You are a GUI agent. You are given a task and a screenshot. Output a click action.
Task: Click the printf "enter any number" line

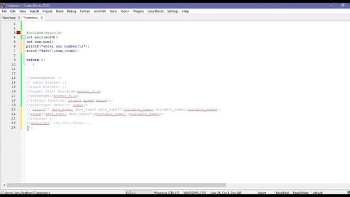coord(57,46)
